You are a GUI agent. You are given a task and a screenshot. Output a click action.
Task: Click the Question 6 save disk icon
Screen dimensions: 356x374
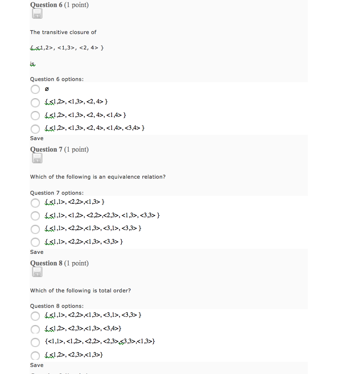(37, 14)
